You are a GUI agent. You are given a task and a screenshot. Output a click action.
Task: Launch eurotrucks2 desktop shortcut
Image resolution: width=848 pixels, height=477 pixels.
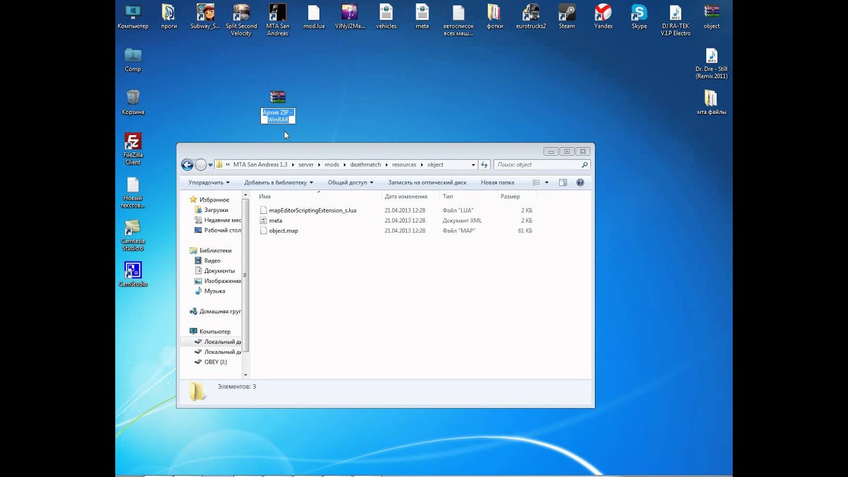[531, 17]
